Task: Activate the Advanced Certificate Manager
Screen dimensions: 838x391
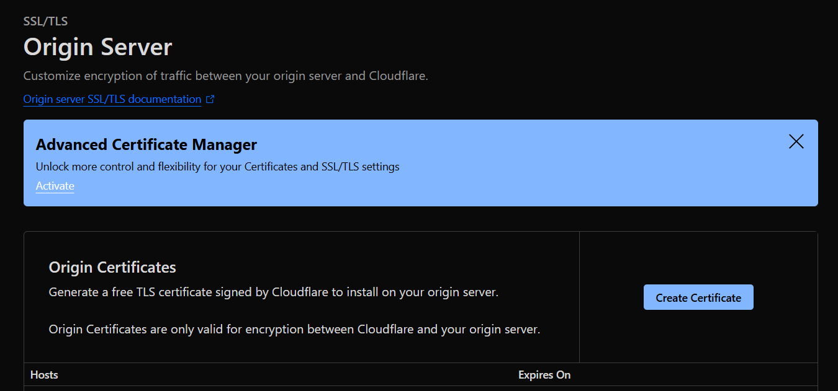Action: click(55, 186)
